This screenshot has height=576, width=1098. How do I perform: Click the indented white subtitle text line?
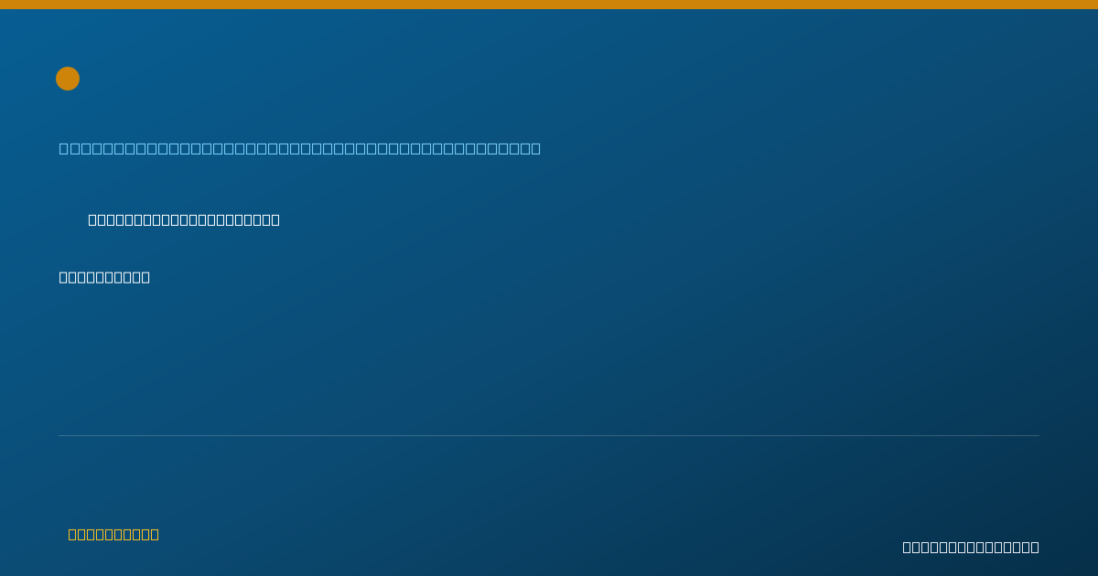point(184,219)
